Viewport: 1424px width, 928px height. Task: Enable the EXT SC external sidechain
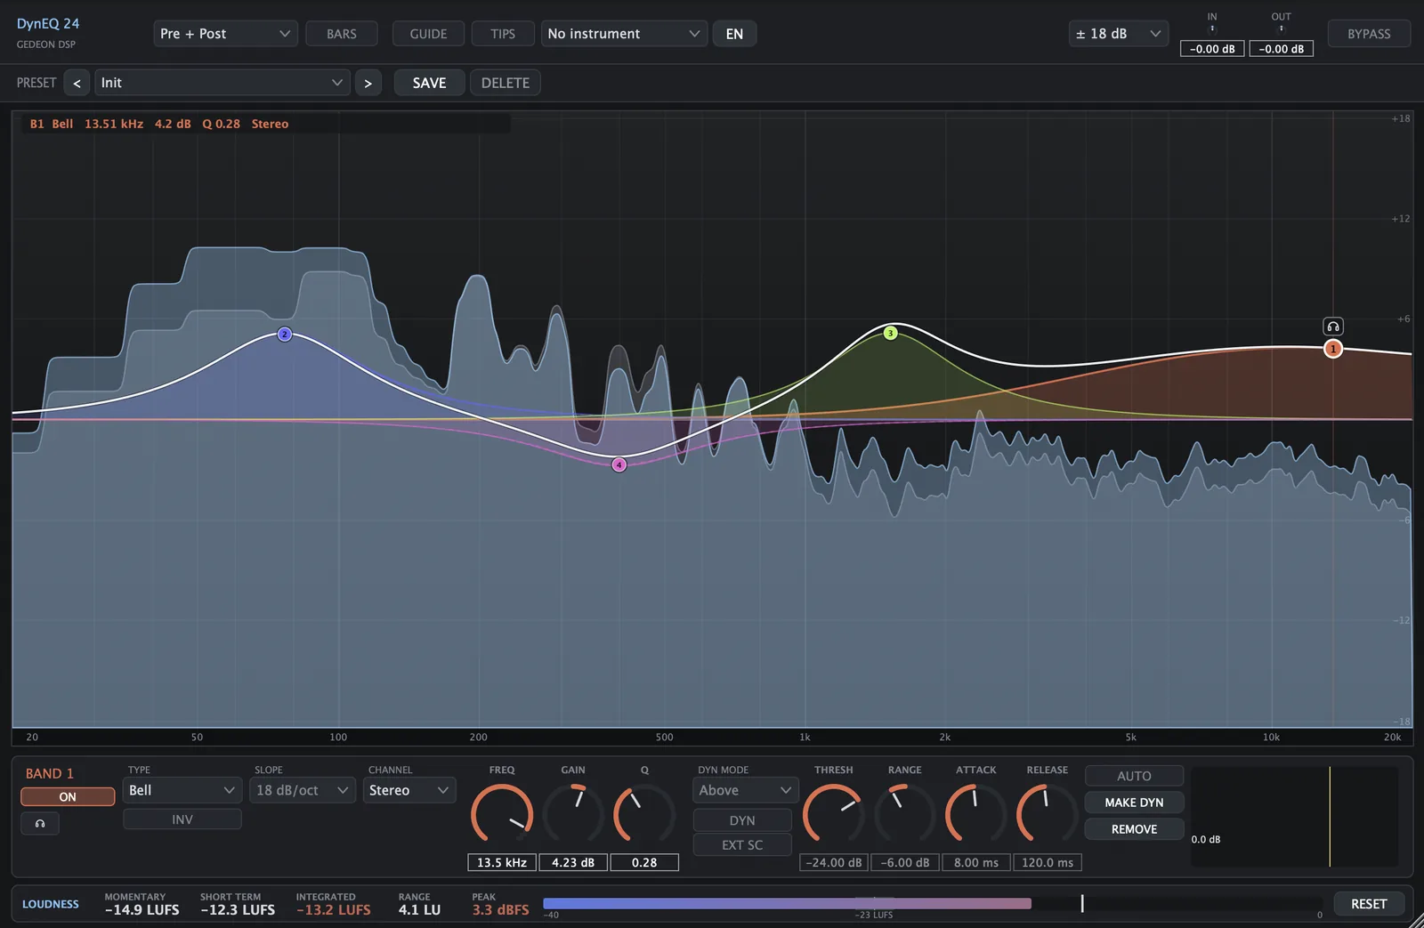(x=742, y=845)
